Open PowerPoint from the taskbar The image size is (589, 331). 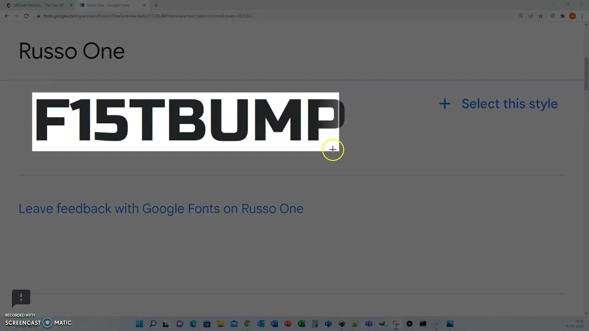pyautogui.click(x=288, y=324)
